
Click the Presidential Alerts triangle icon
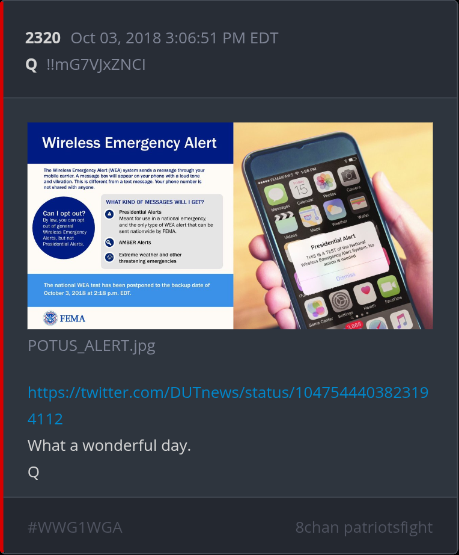109,214
